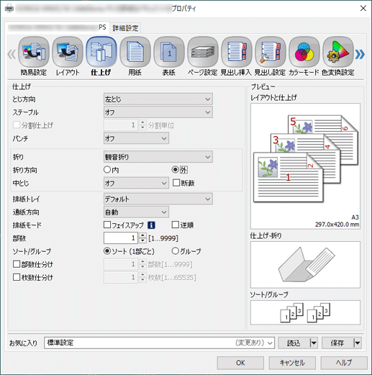The height and width of the screenshot is (375, 372).
Task: Click the printer icon in title bar
Action: tap(9, 9)
